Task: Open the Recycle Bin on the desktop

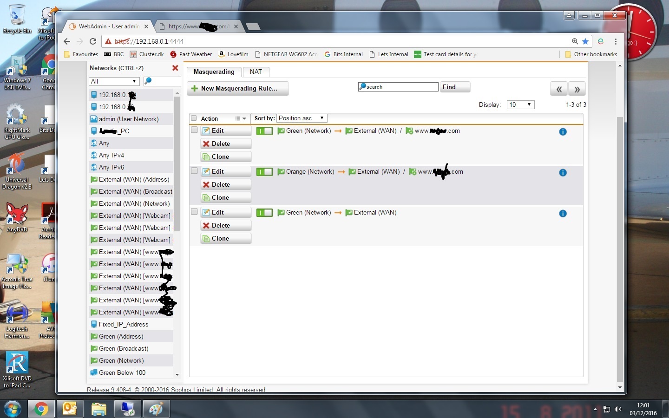Action: [17, 19]
